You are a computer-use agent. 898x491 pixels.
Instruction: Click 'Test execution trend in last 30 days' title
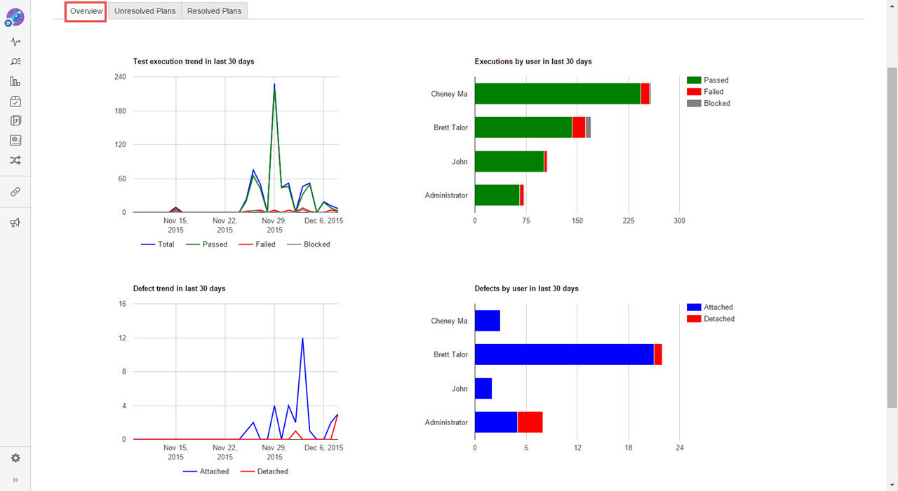[194, 62]
